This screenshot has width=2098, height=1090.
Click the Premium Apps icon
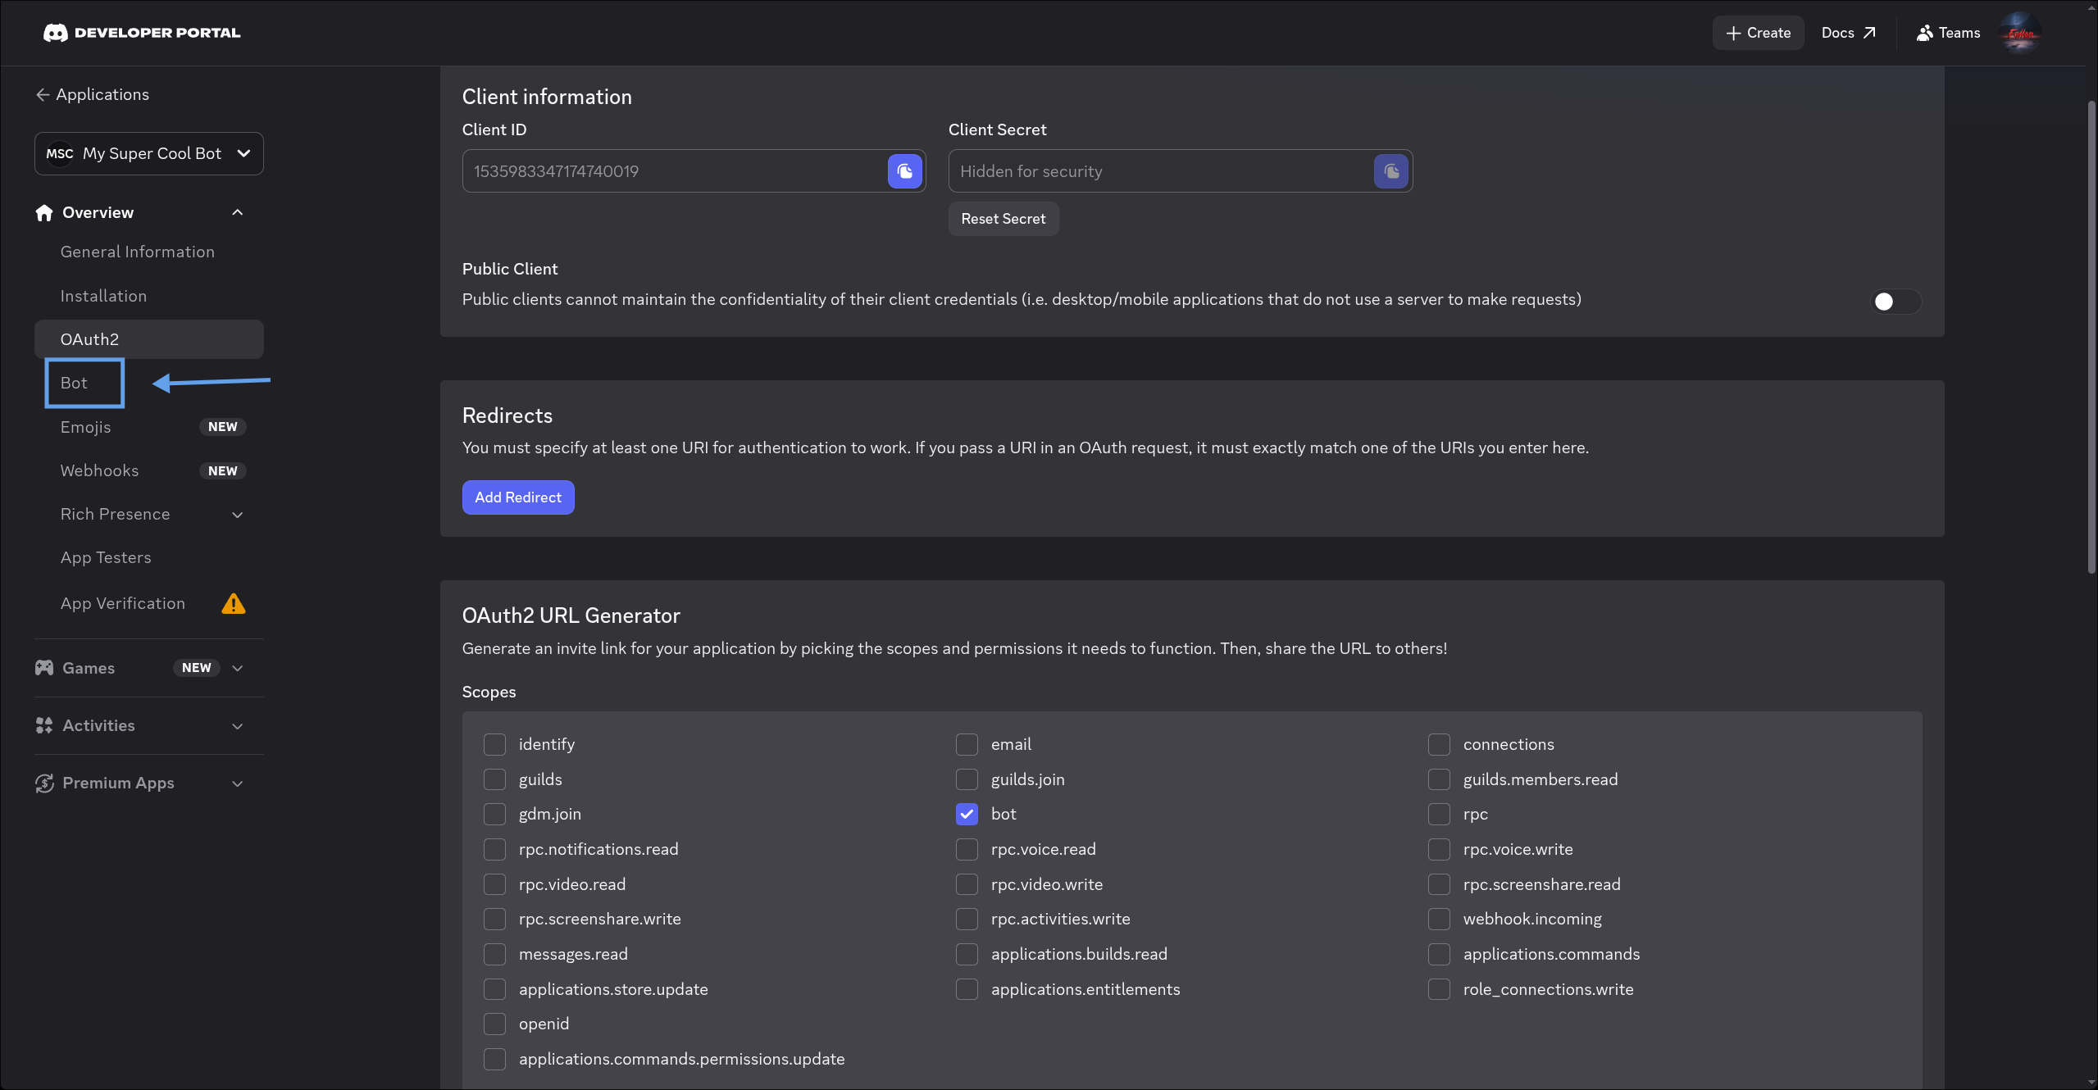pyautogui.click(x=44, y=783)
